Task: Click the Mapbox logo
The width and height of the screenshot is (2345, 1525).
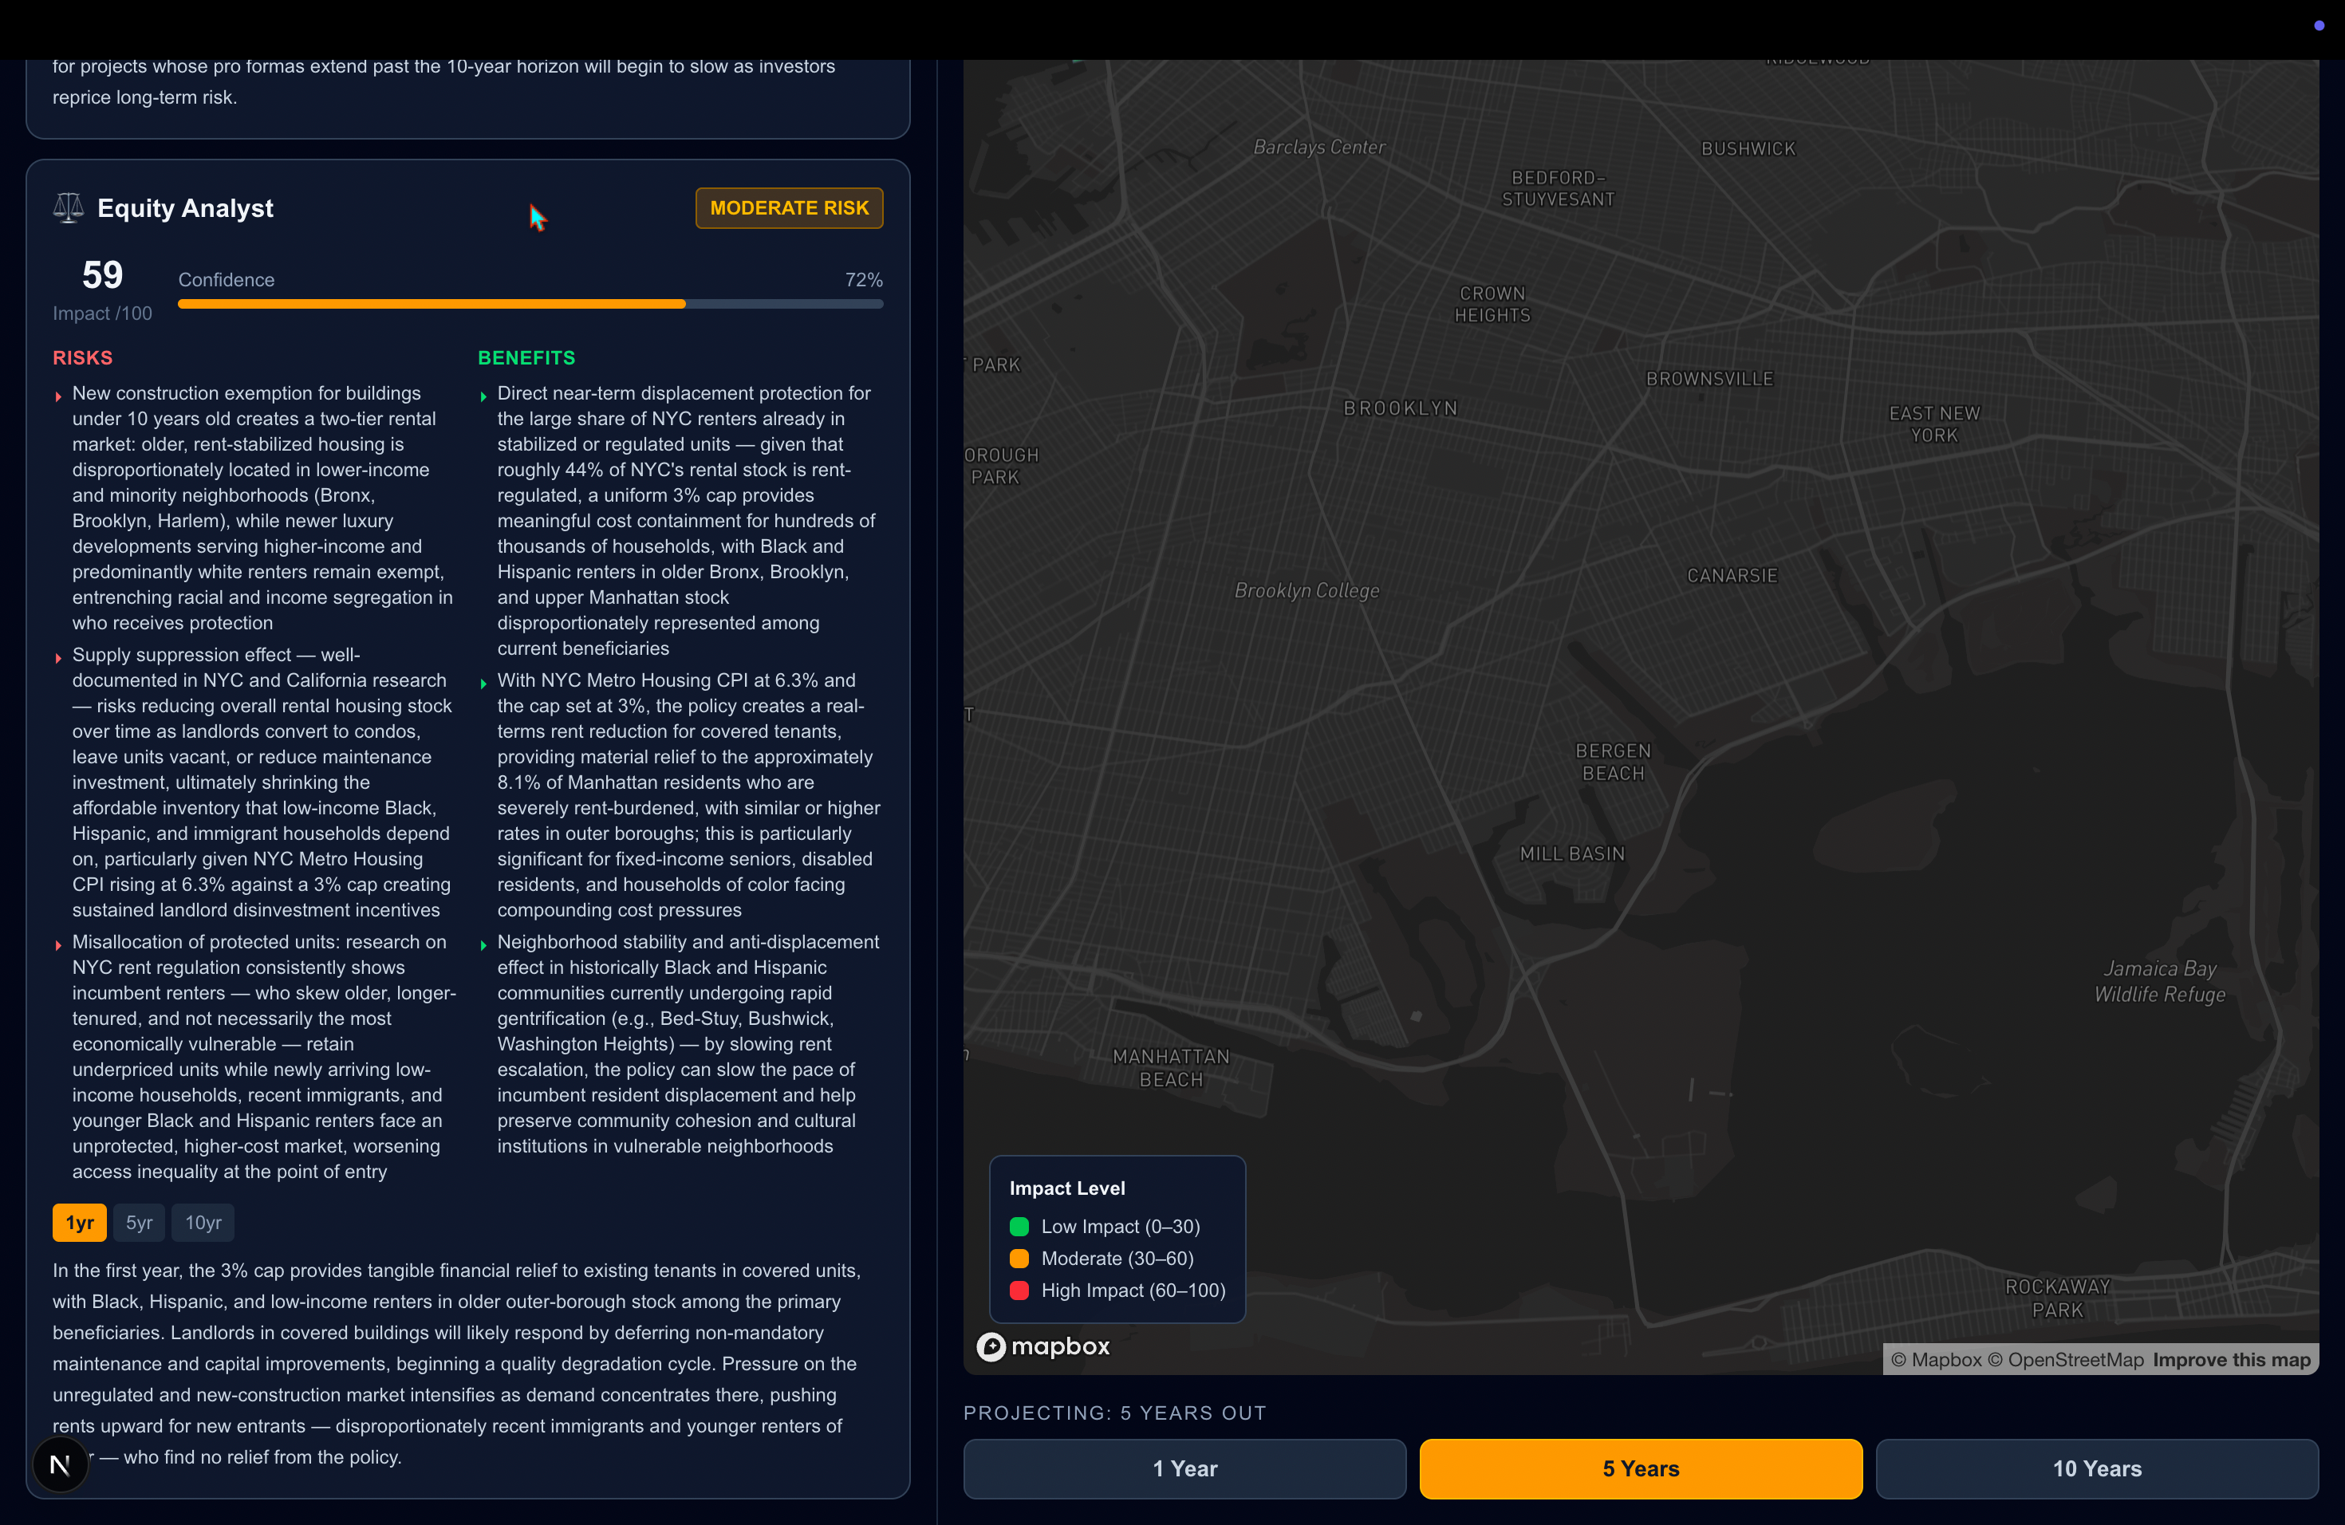Action: [1042, 1346]
